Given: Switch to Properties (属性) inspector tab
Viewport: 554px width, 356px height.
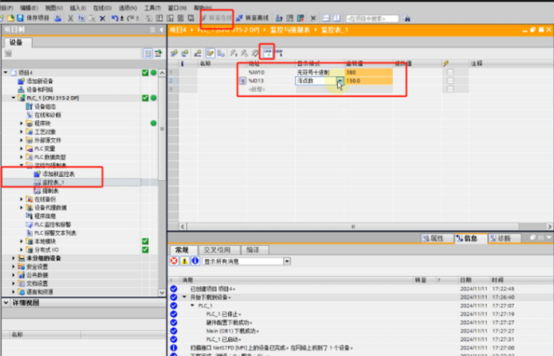Looking at the screenshot, I should 437,238.
